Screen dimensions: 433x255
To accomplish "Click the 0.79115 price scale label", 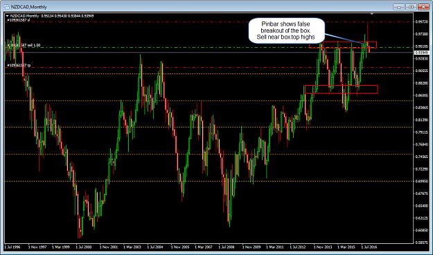I will pyautogui.click(x=421, y=132).
